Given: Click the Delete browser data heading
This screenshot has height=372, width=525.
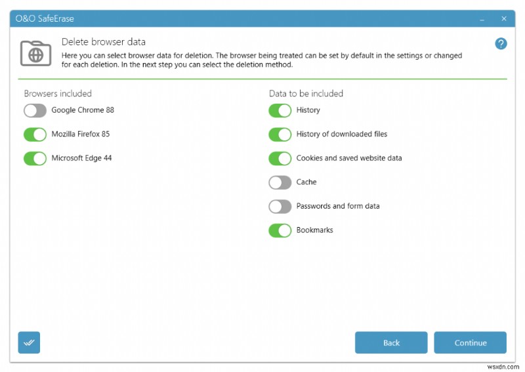Looking at the screenshot, I should [104, 42].
